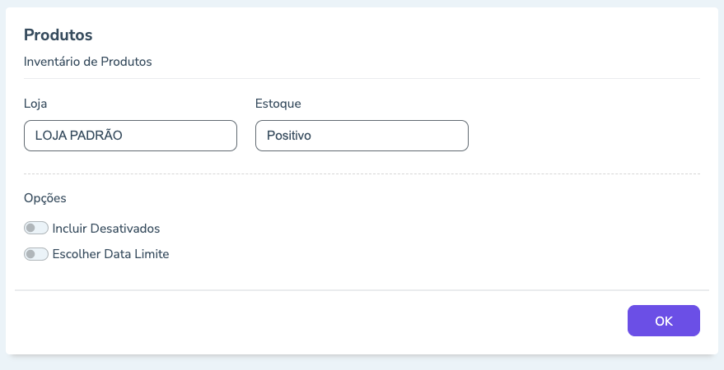Viewport: 724px width, 370px height.
Task: Click the Opções section label
Action: tap(45, 198)
